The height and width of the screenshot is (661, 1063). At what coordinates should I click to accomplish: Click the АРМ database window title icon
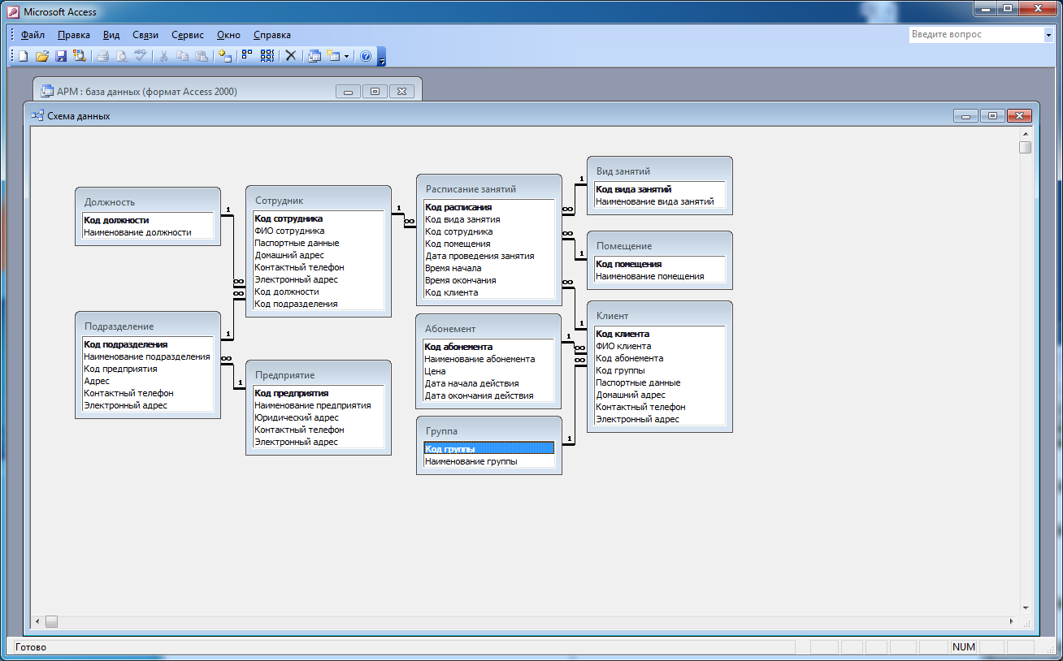point(47,91)
